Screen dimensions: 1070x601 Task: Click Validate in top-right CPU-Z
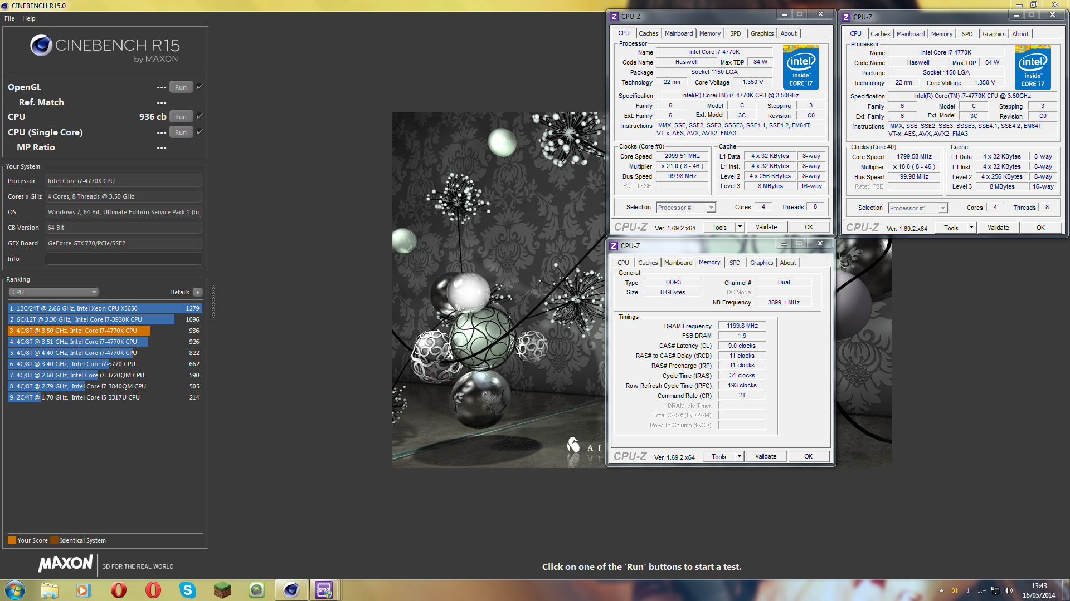tap(998, 228)
